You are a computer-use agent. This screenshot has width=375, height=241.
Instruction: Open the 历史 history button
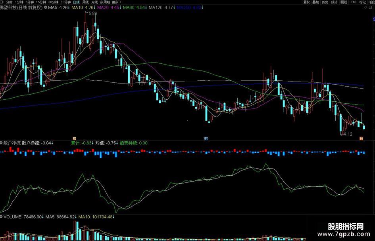point(325,2)
